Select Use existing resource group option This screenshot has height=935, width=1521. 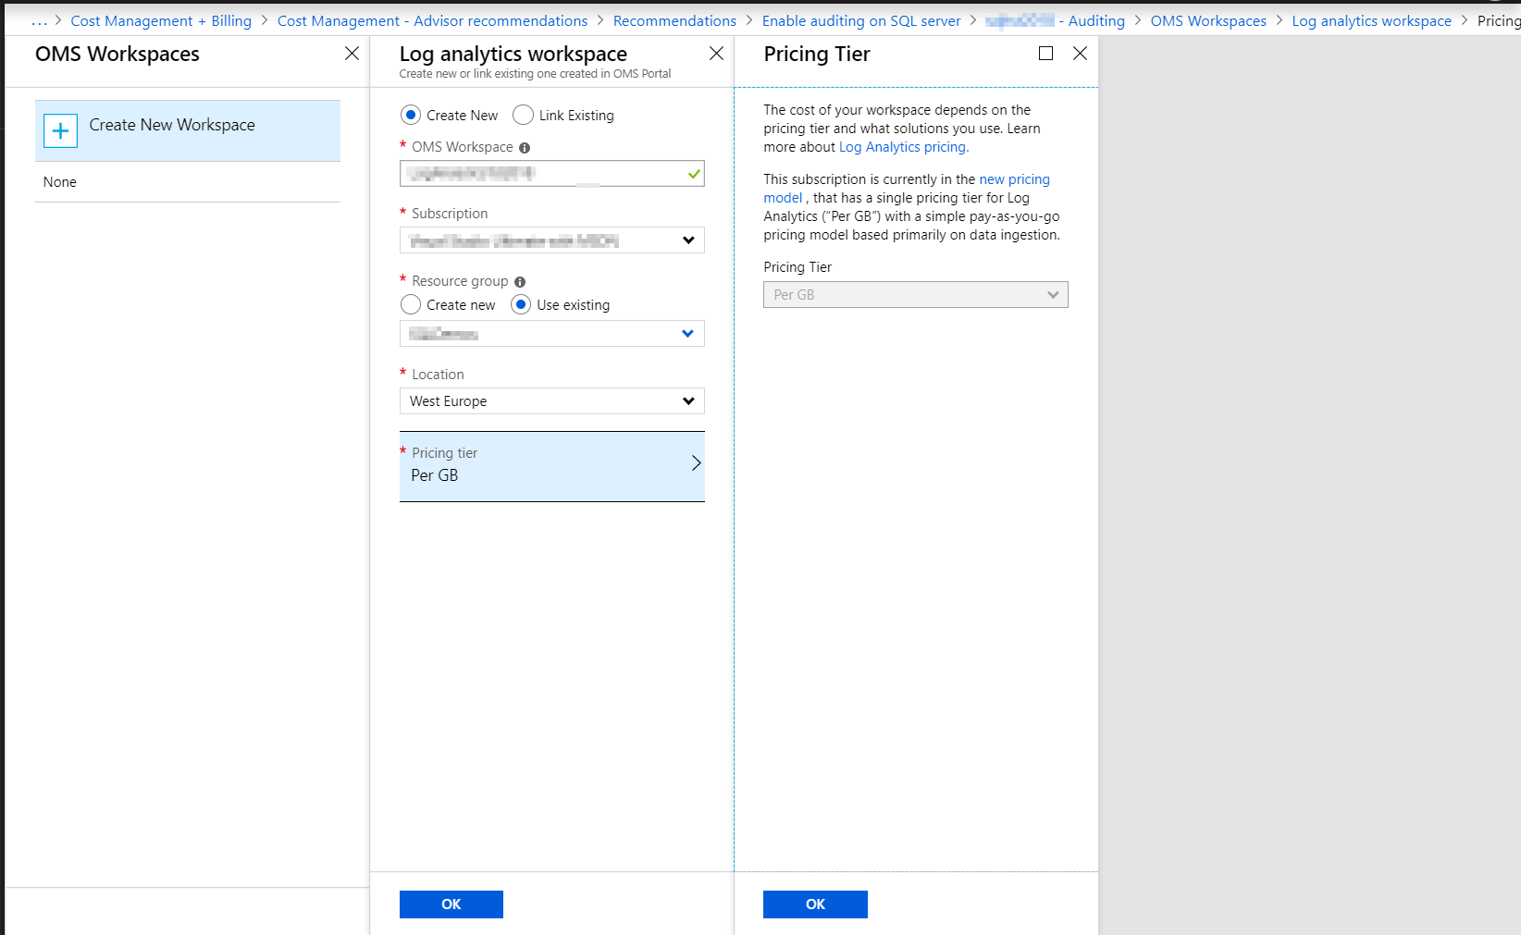pos(521,305)
